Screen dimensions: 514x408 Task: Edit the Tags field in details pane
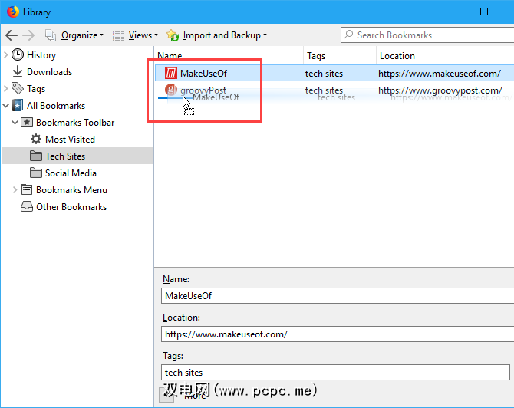click(x=335, y=372)
